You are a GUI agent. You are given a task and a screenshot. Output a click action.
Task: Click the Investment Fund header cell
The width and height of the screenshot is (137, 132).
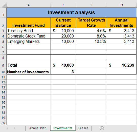coord(29,23)
